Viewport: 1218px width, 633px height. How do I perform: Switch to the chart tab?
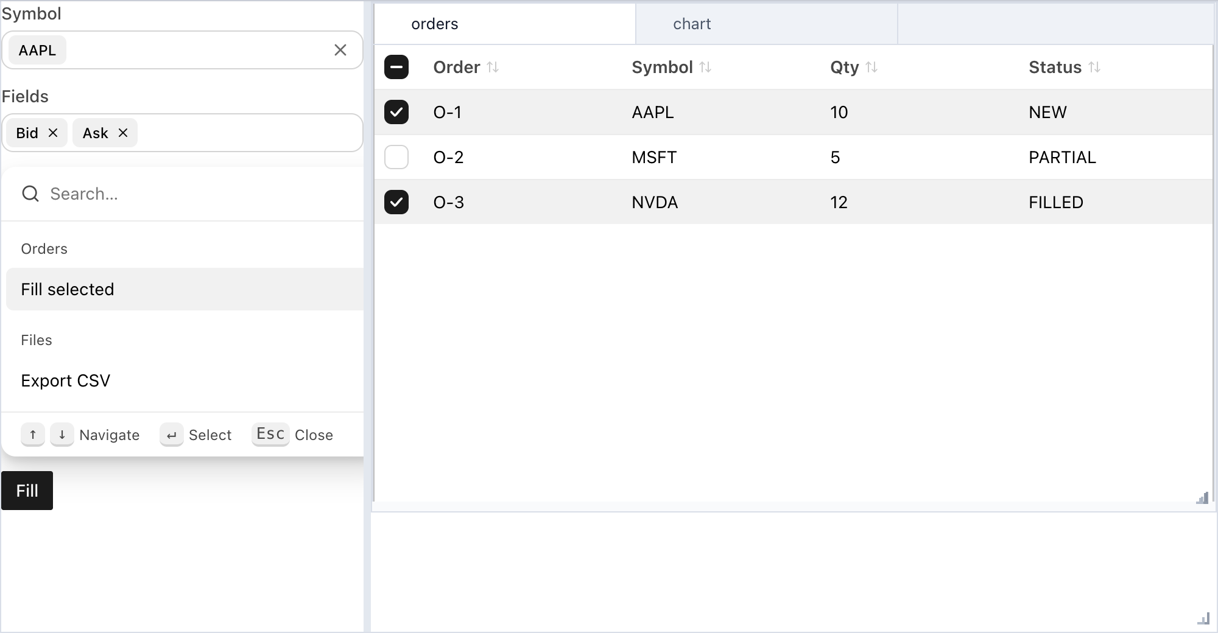click(767, 24)
